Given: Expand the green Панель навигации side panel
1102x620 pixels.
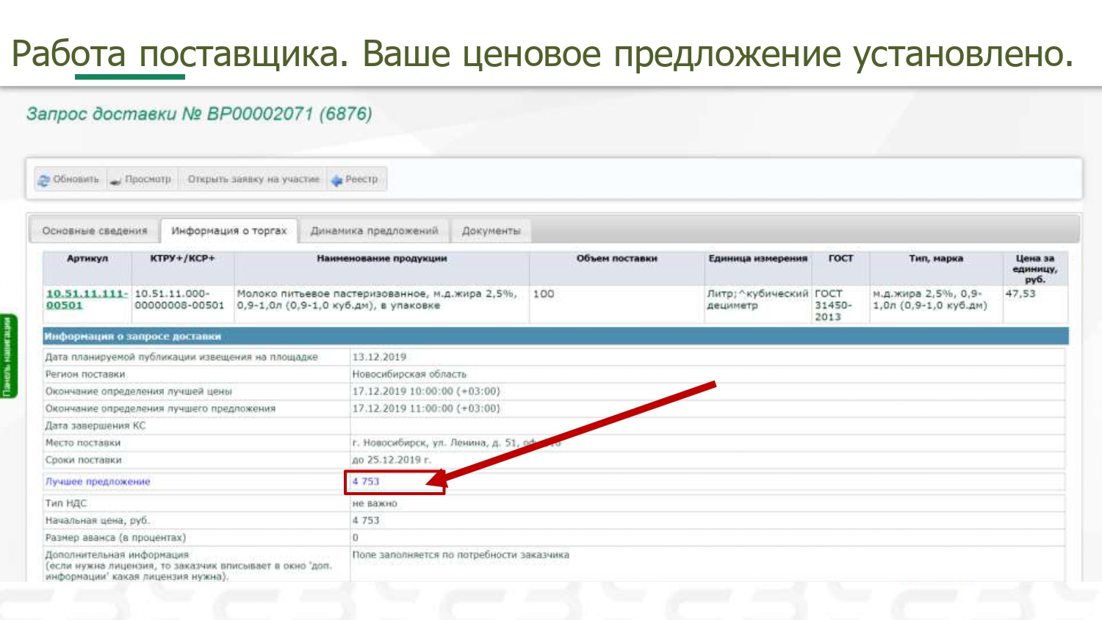Looking at the screenshot, I should (x=8, y=357).
